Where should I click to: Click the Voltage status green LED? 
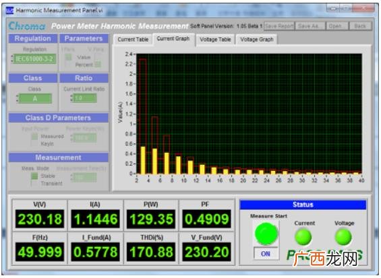[343, 237]
